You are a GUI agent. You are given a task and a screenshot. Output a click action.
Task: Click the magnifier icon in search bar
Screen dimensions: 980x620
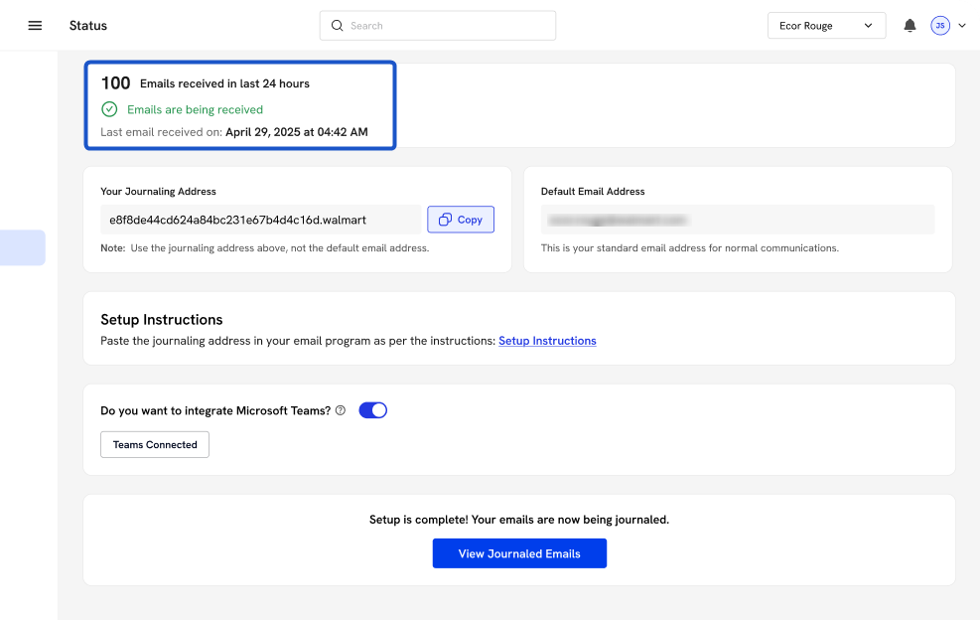coord(338,26)
